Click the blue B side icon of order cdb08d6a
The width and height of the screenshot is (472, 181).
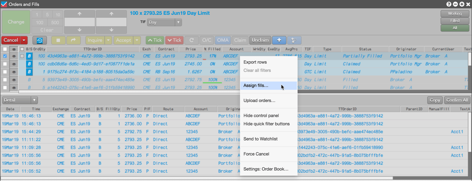click(29, 64)
